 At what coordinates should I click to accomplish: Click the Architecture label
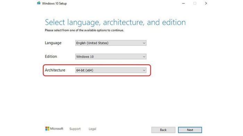point(55,70)
